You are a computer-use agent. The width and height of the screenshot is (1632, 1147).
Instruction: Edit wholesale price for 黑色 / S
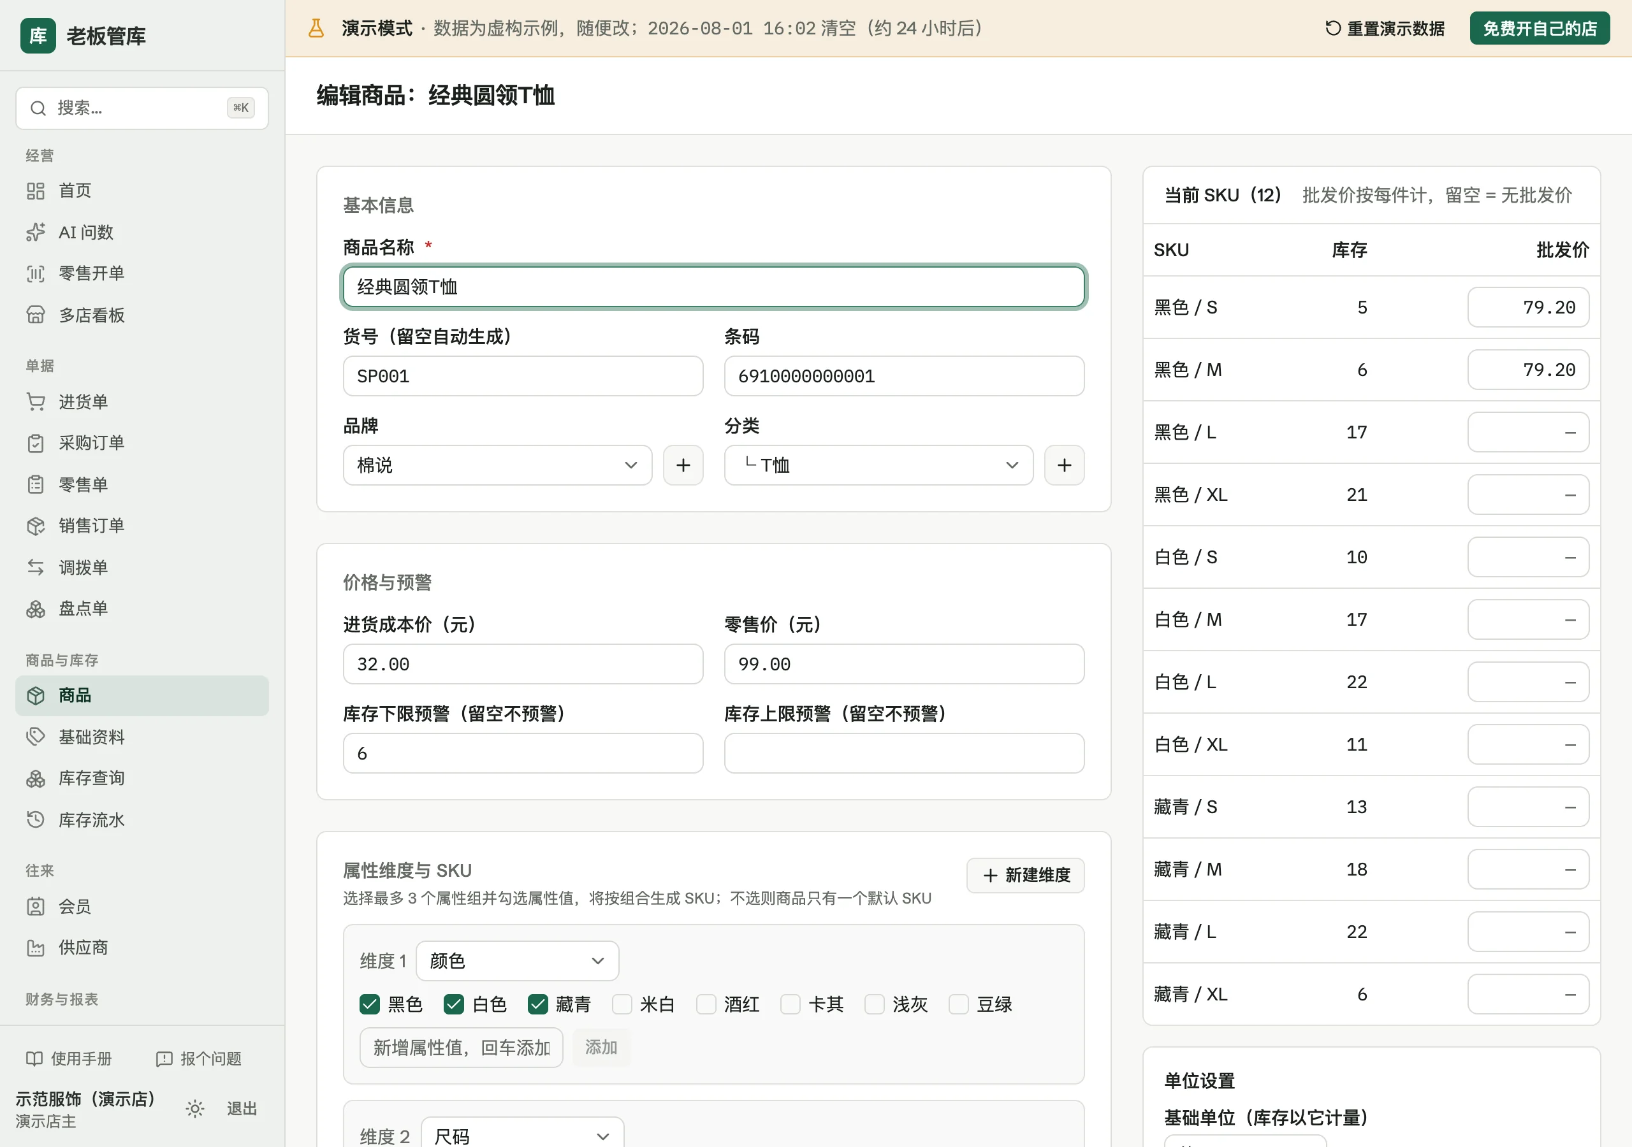coord(1528,307)
